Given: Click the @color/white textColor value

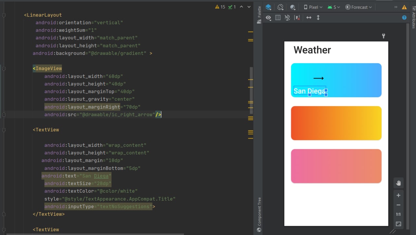Looking at the screenshot, I should pyautogui.click(x=117, y=191).
